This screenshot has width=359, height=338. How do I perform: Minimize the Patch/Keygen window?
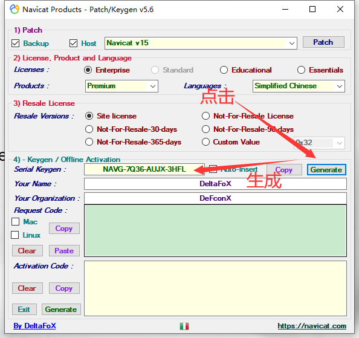click(x=285, y=10)
